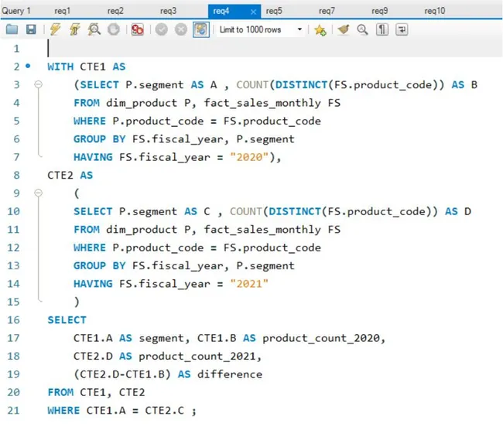Click the statement marker dot on line 2
This screenshot has width=503, height=427.
click(x=28, y=66)
